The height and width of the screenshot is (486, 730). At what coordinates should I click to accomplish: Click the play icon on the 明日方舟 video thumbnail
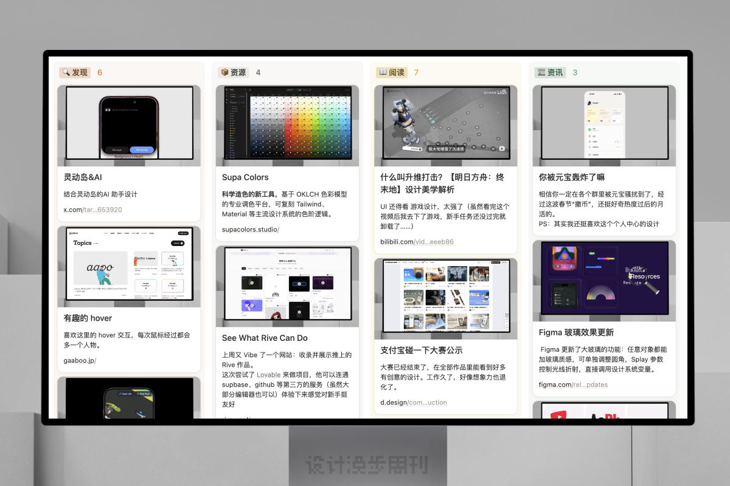(x=501, y=148)
